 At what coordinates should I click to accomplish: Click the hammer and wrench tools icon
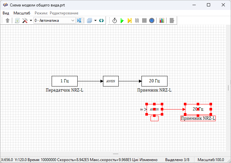pos(25,20)
